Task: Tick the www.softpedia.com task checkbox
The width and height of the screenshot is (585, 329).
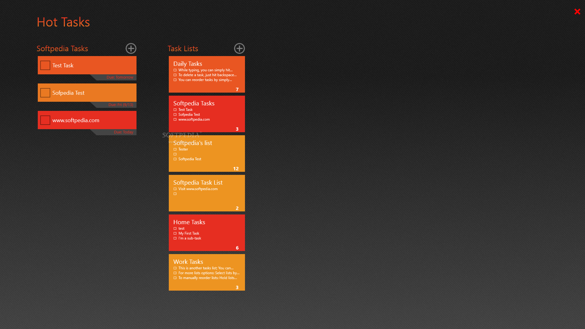Action: click(x=45, y=120)
